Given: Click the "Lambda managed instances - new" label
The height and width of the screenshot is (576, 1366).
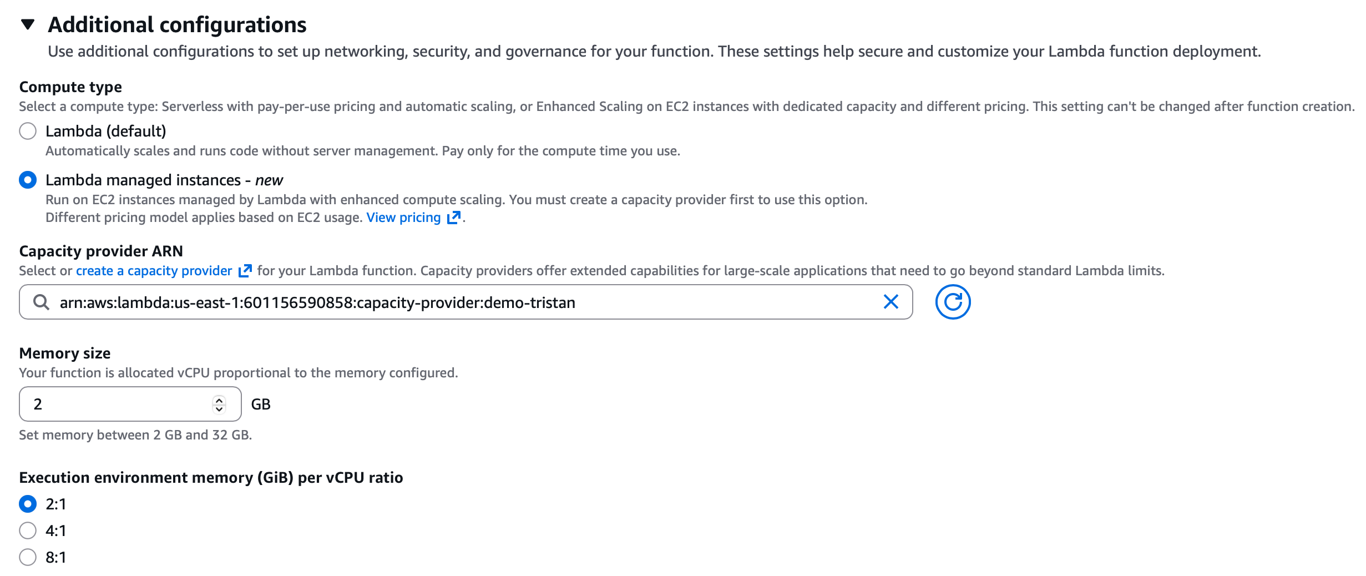Looking at the screenshot, I should click(x=164, y=180).
